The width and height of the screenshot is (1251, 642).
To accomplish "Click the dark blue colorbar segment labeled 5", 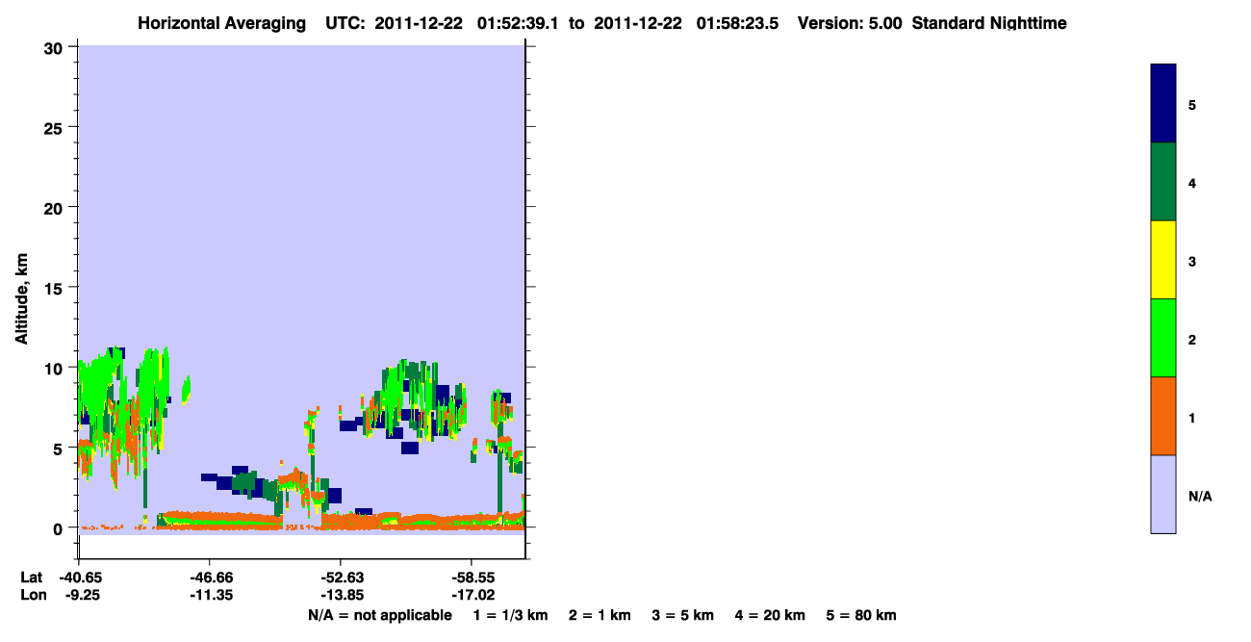I will click(x=1163, y=103).
